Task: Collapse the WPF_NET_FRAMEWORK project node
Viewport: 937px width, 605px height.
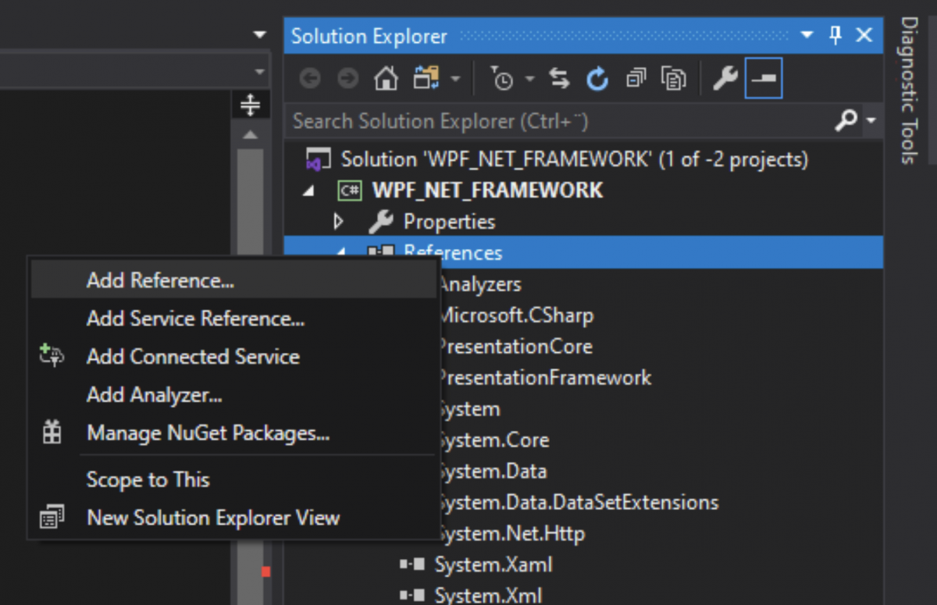Action: (x=308, y=190)
